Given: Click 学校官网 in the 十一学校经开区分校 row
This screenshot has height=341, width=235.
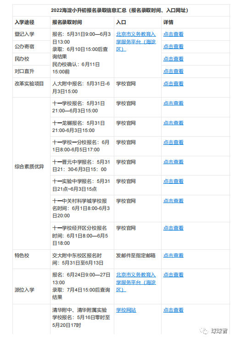Looking at the screenshot, I should coord(126,228).
